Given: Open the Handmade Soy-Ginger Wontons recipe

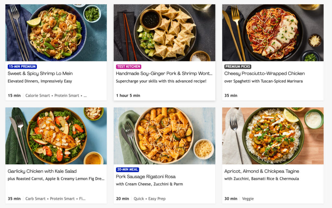Looking at the screenshot, I should tap(164, 73).
